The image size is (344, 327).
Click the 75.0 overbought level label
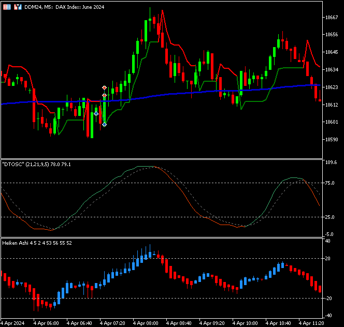point(329,183)
